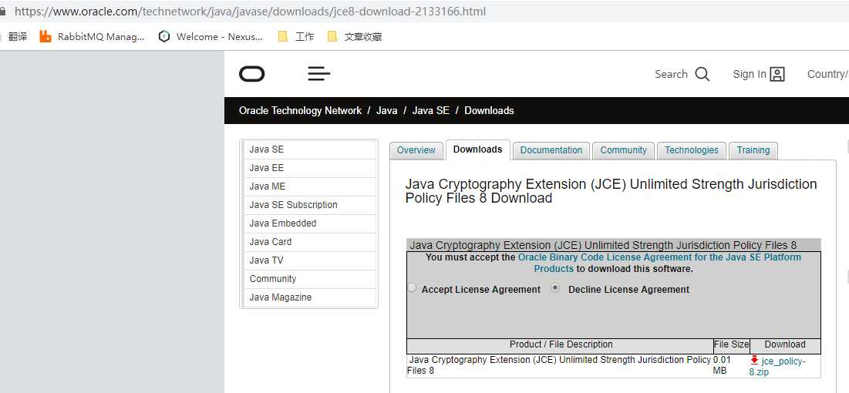The height and width of the screenshot is (393, 849).
Task: Open Java Embedded in the sidebar
Action: pos(310,223)
